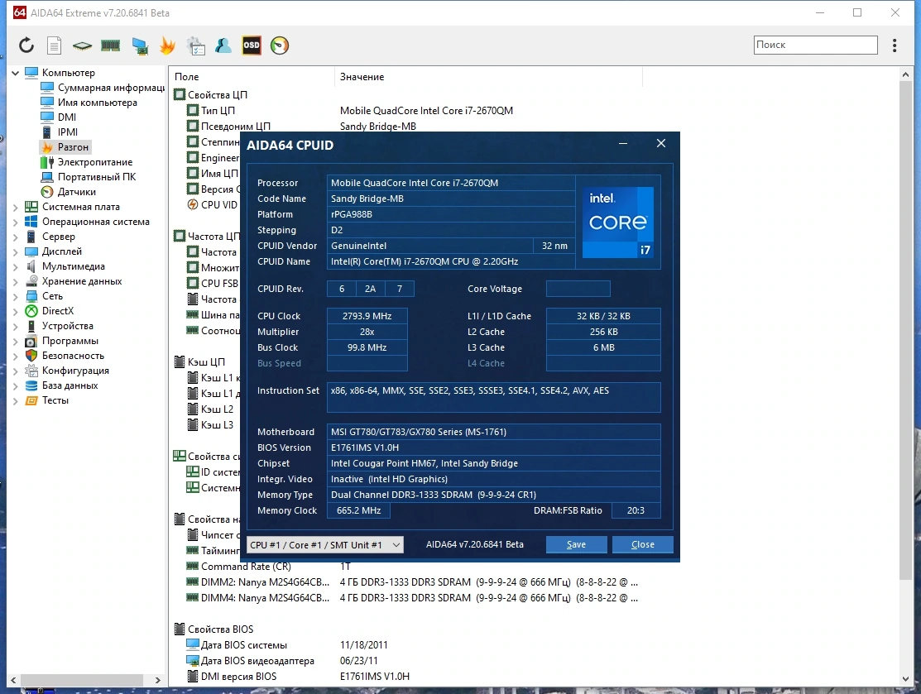This screenshot has width=921, height=694.
Task: Click the calendar report toolbar icon
Action: [x=195, y=45]
